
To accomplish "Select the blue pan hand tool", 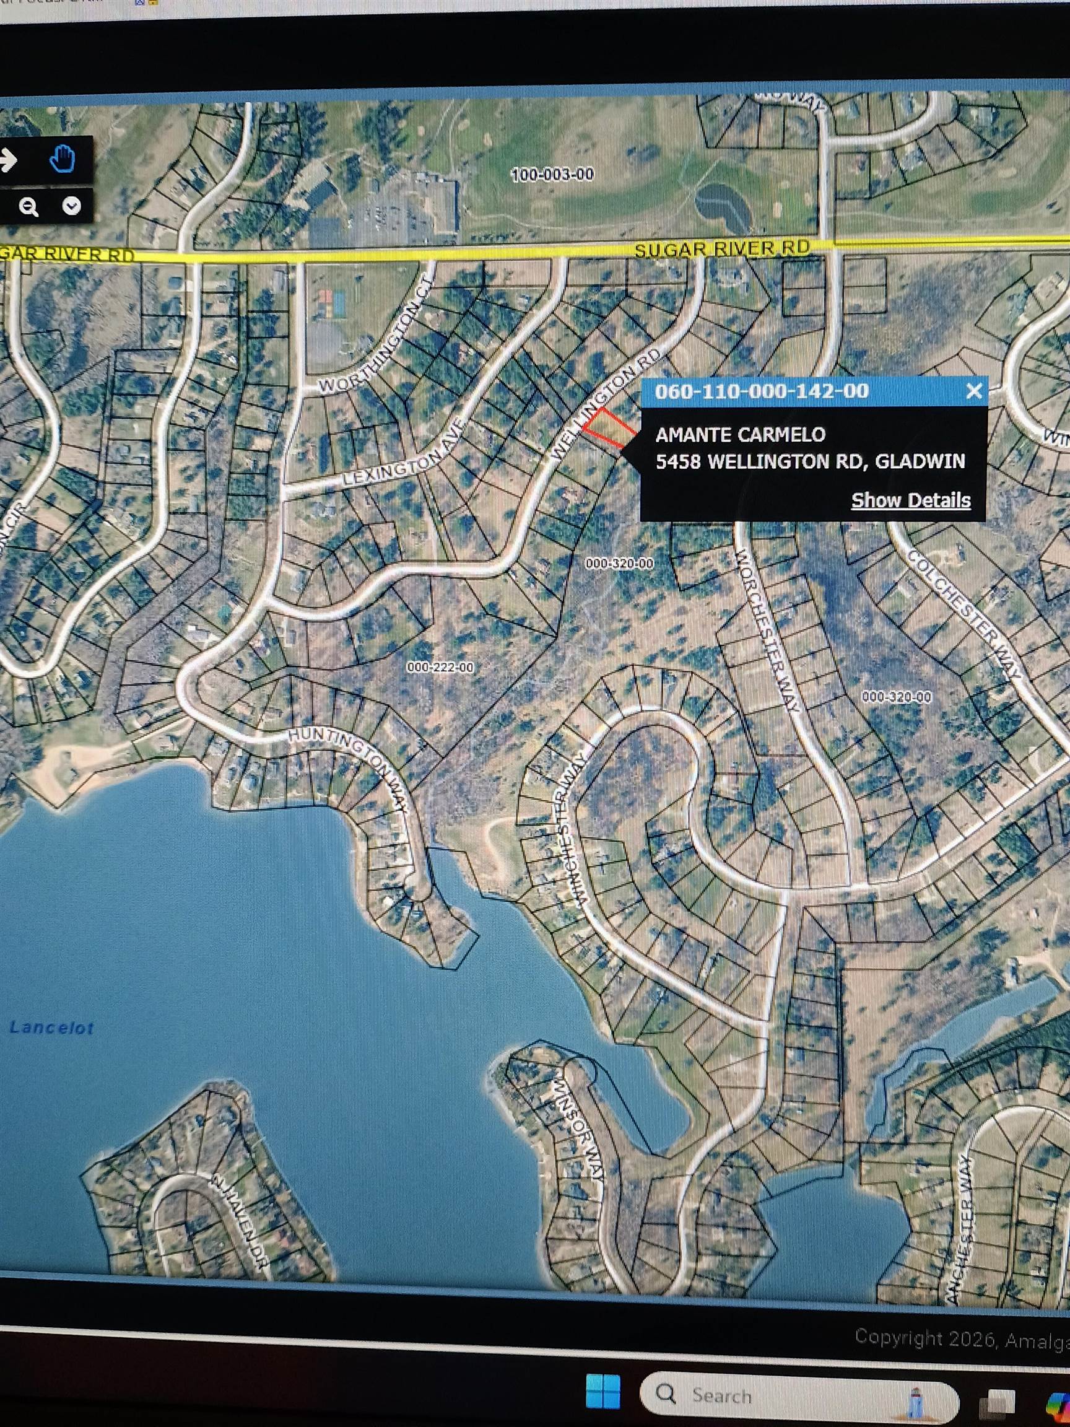I will tap(63, 159).
